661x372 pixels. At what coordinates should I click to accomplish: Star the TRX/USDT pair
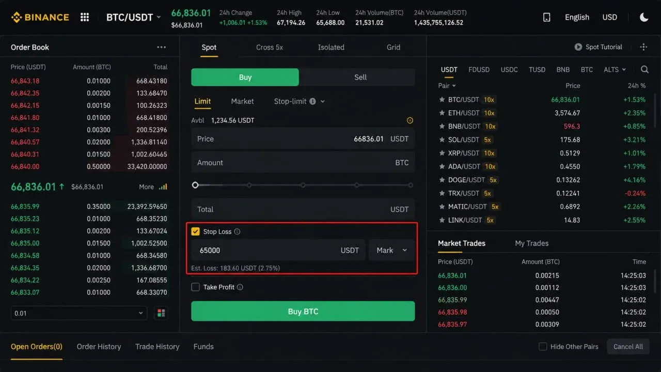pos(442,193)
